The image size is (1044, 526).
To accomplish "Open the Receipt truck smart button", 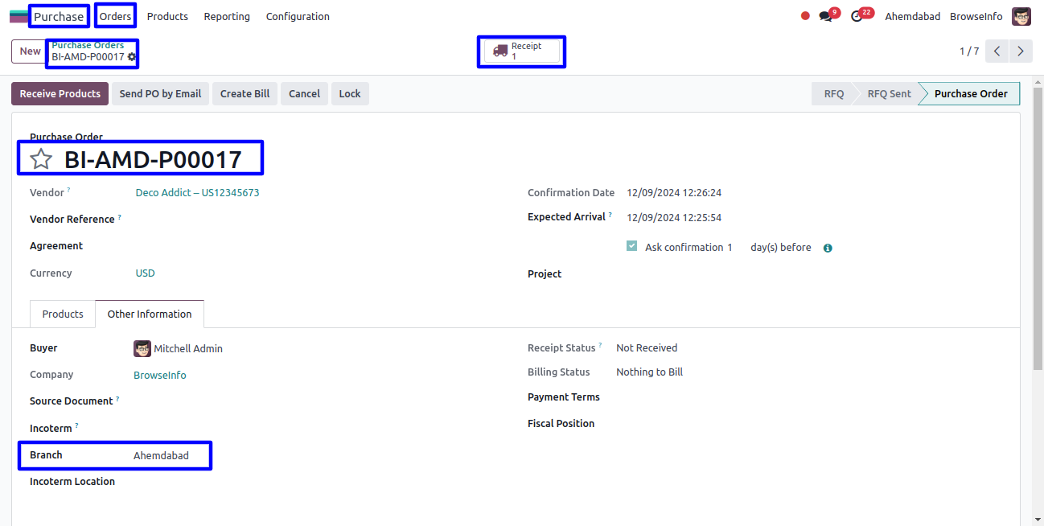I will [521, 51].
